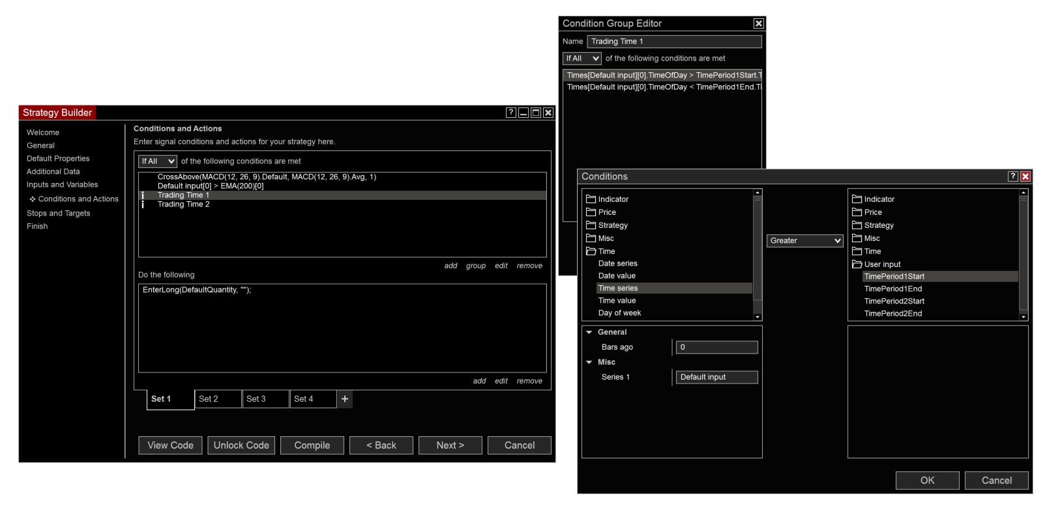
Task: Click add link under conditions list
Action: pos(451,266)
